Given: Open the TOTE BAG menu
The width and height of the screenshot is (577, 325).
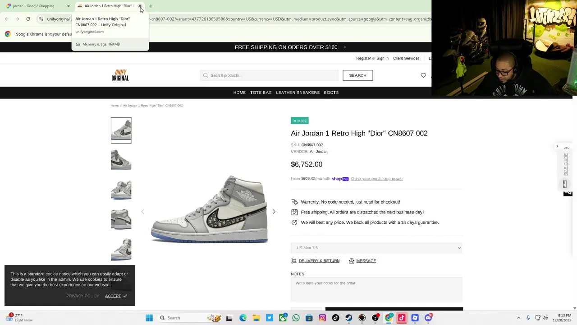Looking at the screenshot, I should [x=261, y=93].
